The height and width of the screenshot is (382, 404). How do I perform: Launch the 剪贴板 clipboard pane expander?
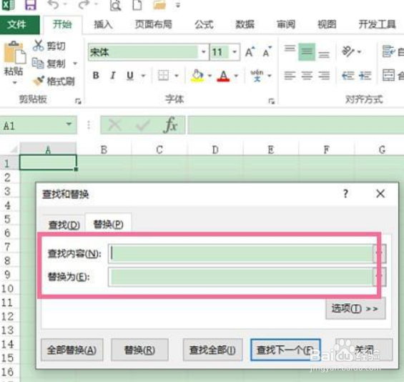78,102
